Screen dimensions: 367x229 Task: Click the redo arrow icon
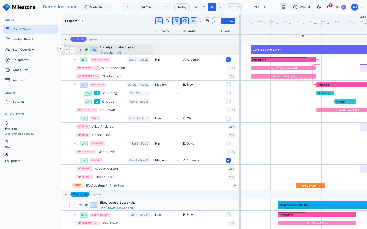(x=238, y=7)
